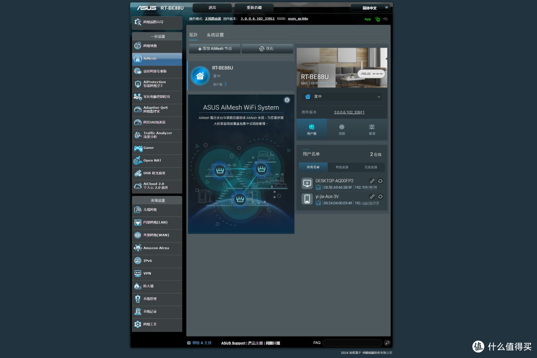Open the 家长电脑控制程序 parental controls page
This screenshot has width=537, height=358.
click(157, 97)
